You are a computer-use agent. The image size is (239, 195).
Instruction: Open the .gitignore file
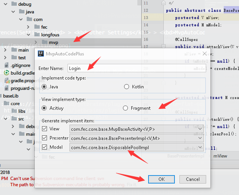(20, 65)
